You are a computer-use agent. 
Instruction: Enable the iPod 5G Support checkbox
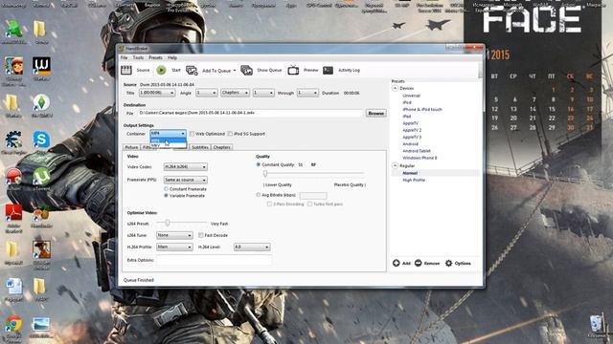[x=230, y=134]
